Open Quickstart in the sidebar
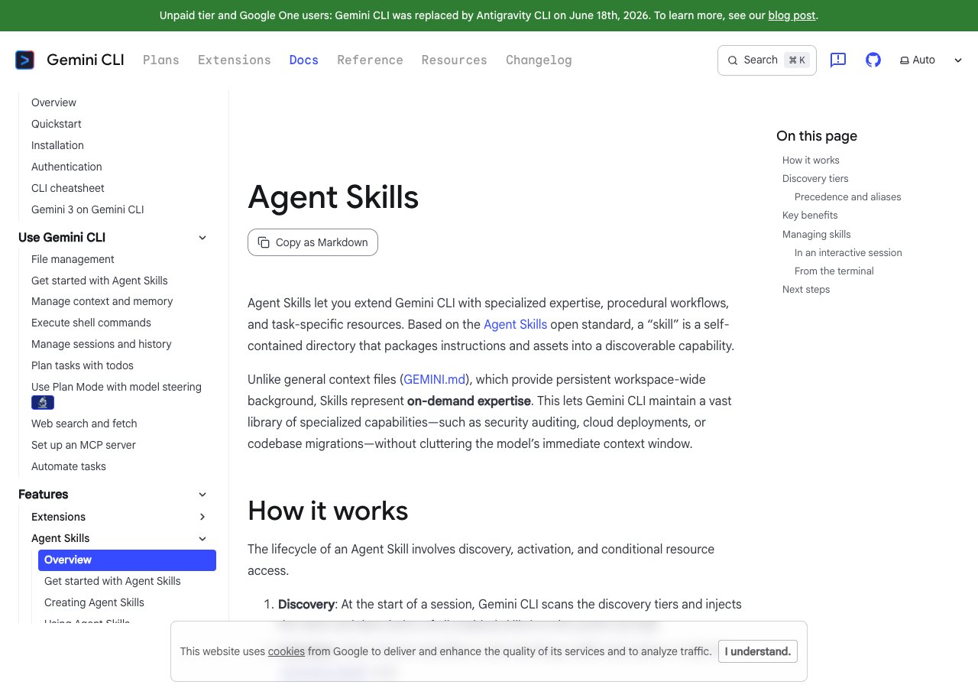Screen dimensions: 978x688 pos(57,124)
